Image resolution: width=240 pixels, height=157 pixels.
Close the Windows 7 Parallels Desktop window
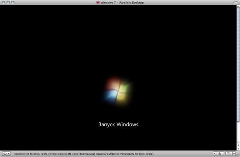pyautogui.click(x=3, y=3)
